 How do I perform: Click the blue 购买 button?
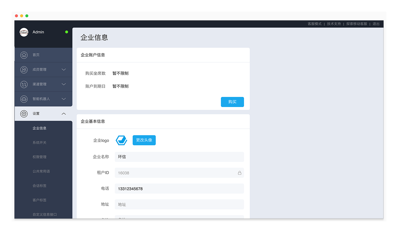tap(232, 102)
